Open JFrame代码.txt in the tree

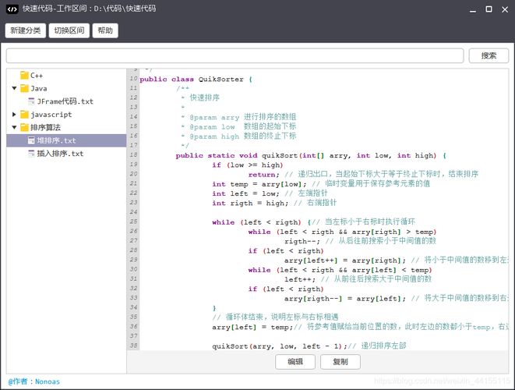[x=65, y=101]
